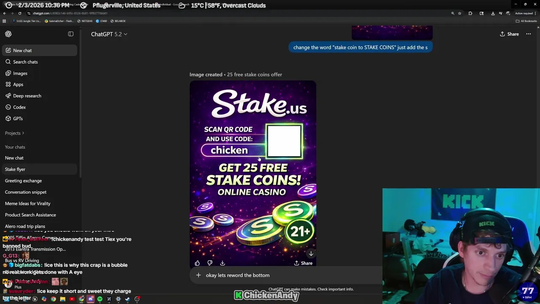This screenshot has height=304, width=540.
Task: Collapse the Your chats section header
Action: click(x=15, y=147)
